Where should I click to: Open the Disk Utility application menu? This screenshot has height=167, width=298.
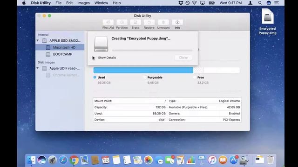point(41,3)
